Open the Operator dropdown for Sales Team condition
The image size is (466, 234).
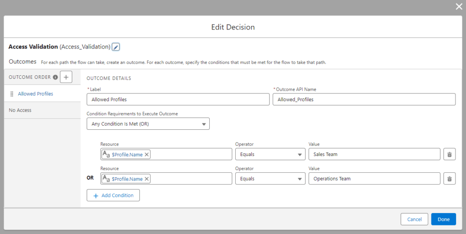[x=270, y=155]
